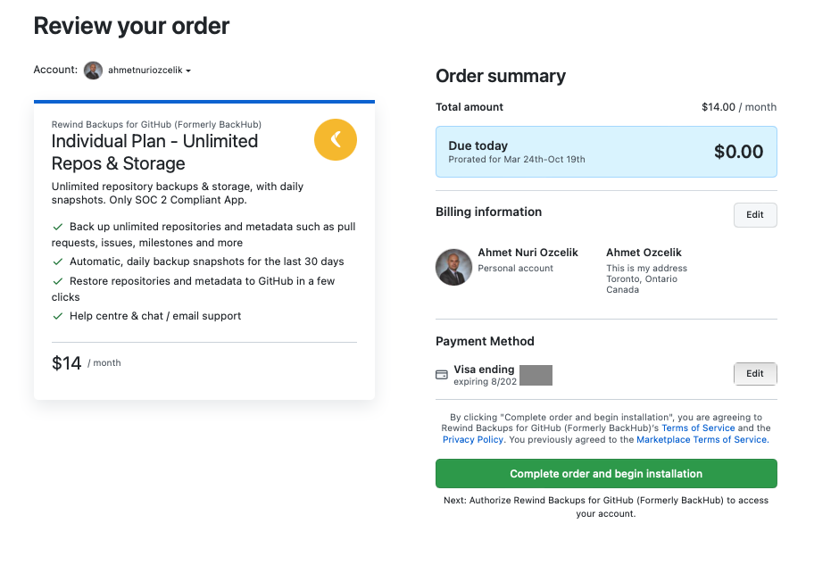839x565 pixels.
Task: Click the $14 per month plan price
Action: click(x=87, y=362)
